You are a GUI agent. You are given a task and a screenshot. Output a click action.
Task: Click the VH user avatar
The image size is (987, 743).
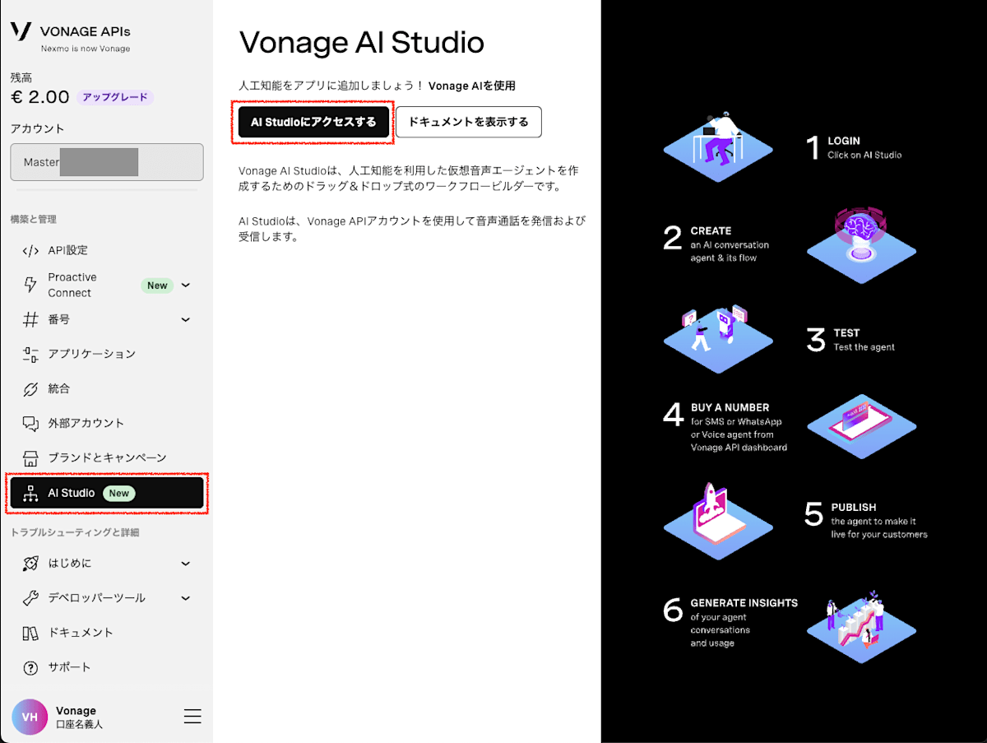(x=30, y=717)
